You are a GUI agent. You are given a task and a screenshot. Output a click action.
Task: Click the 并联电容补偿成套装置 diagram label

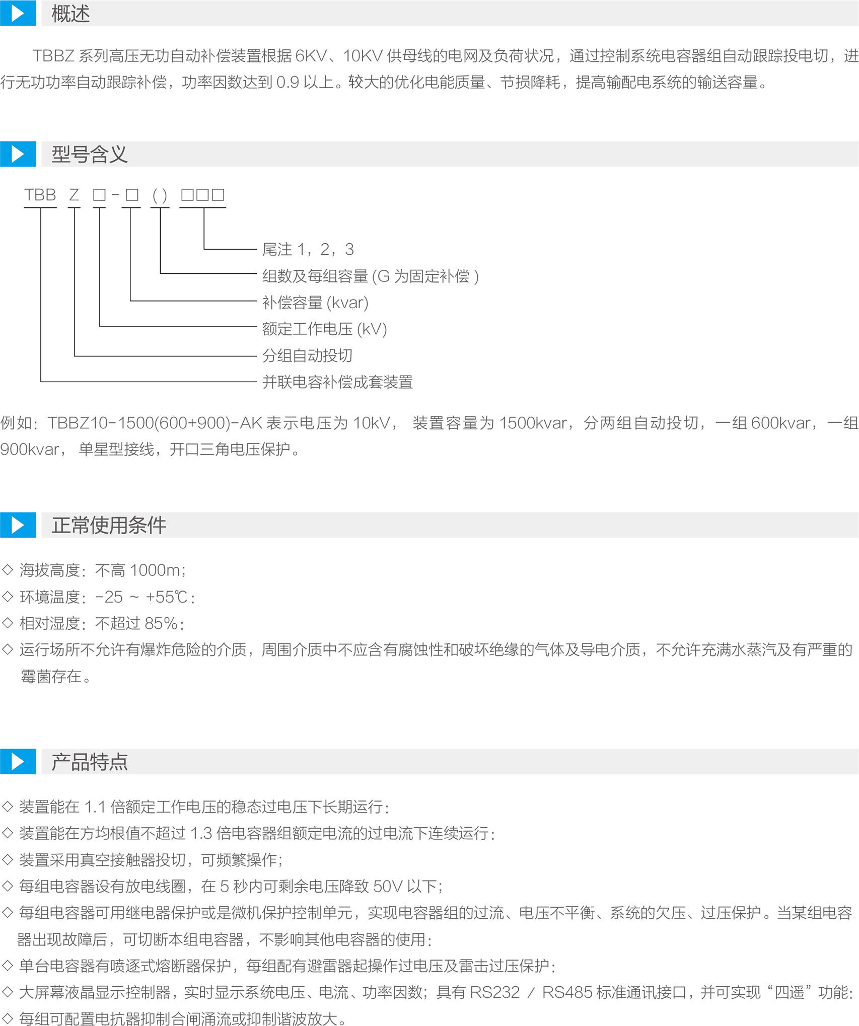(337, 382)
